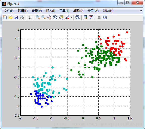Open file with the folder icon
The image size is (145, 129).
click(x=11, y=17)
